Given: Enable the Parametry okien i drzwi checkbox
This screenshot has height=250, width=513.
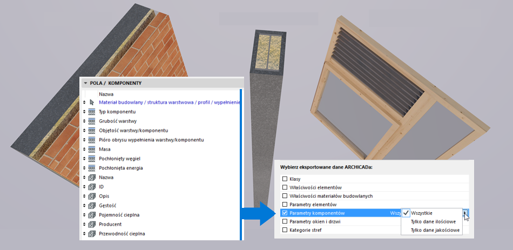Looking at the screenshot, I should (285, 221).
